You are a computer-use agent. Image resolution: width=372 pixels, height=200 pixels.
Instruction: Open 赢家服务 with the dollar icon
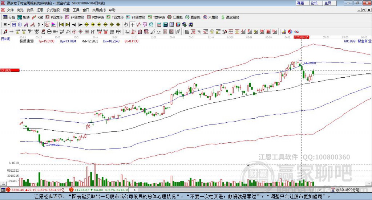click(x=230, y=17)
